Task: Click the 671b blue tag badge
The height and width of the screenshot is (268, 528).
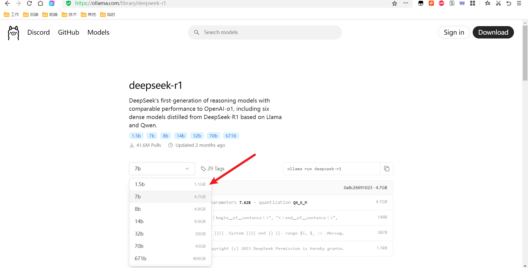Action: 231,136
